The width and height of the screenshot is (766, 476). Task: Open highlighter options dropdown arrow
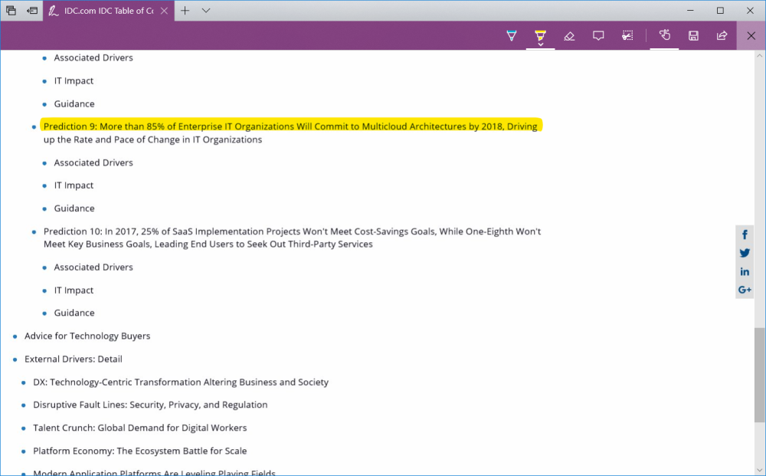[540, 44]
